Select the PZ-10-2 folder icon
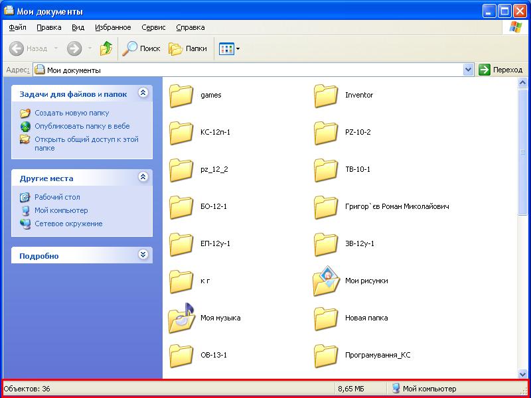 (x=326, y=133)
